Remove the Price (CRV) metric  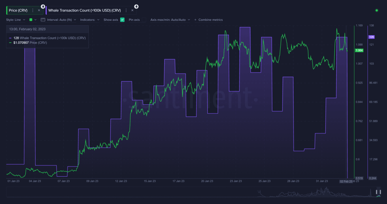(39, 10)
